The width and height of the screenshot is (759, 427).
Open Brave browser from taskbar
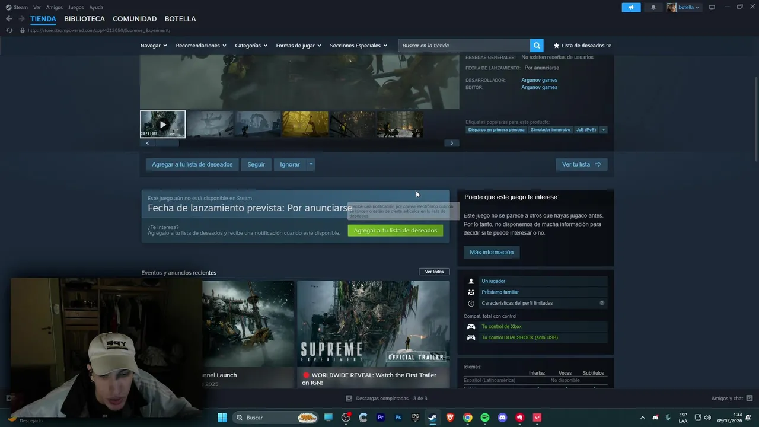(450, 418)
